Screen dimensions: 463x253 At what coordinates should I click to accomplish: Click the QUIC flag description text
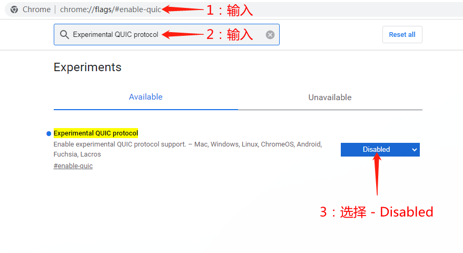188,149
